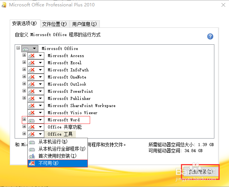Choose 从本机运行全部程序(U) menu option
229x187 pixels.
58,149
